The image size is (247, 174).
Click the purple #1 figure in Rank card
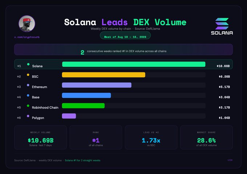[96, 141]
